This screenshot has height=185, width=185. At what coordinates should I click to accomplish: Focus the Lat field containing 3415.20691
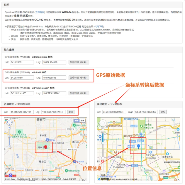coord(22,62)
